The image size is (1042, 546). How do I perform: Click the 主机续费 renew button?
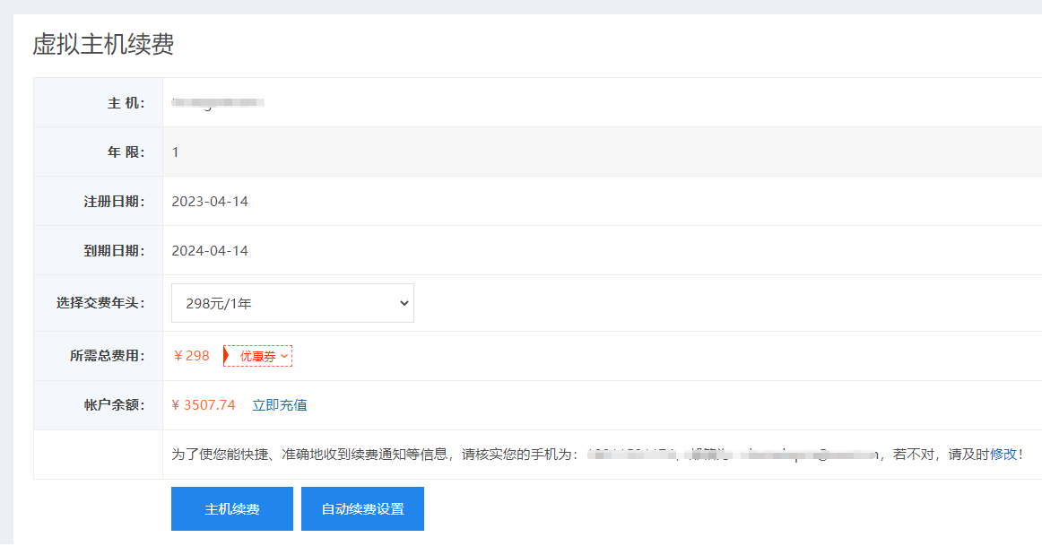pyautogui.click(x=231, y=508)
